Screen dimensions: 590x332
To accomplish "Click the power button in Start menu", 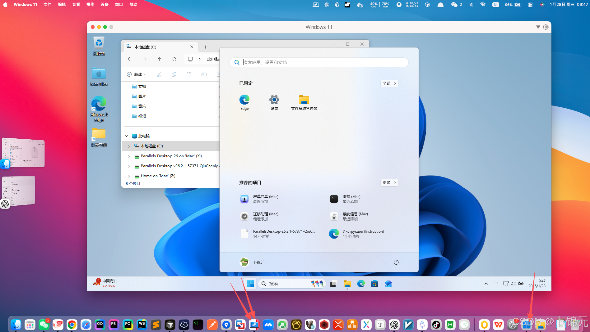I will [396, 262].
